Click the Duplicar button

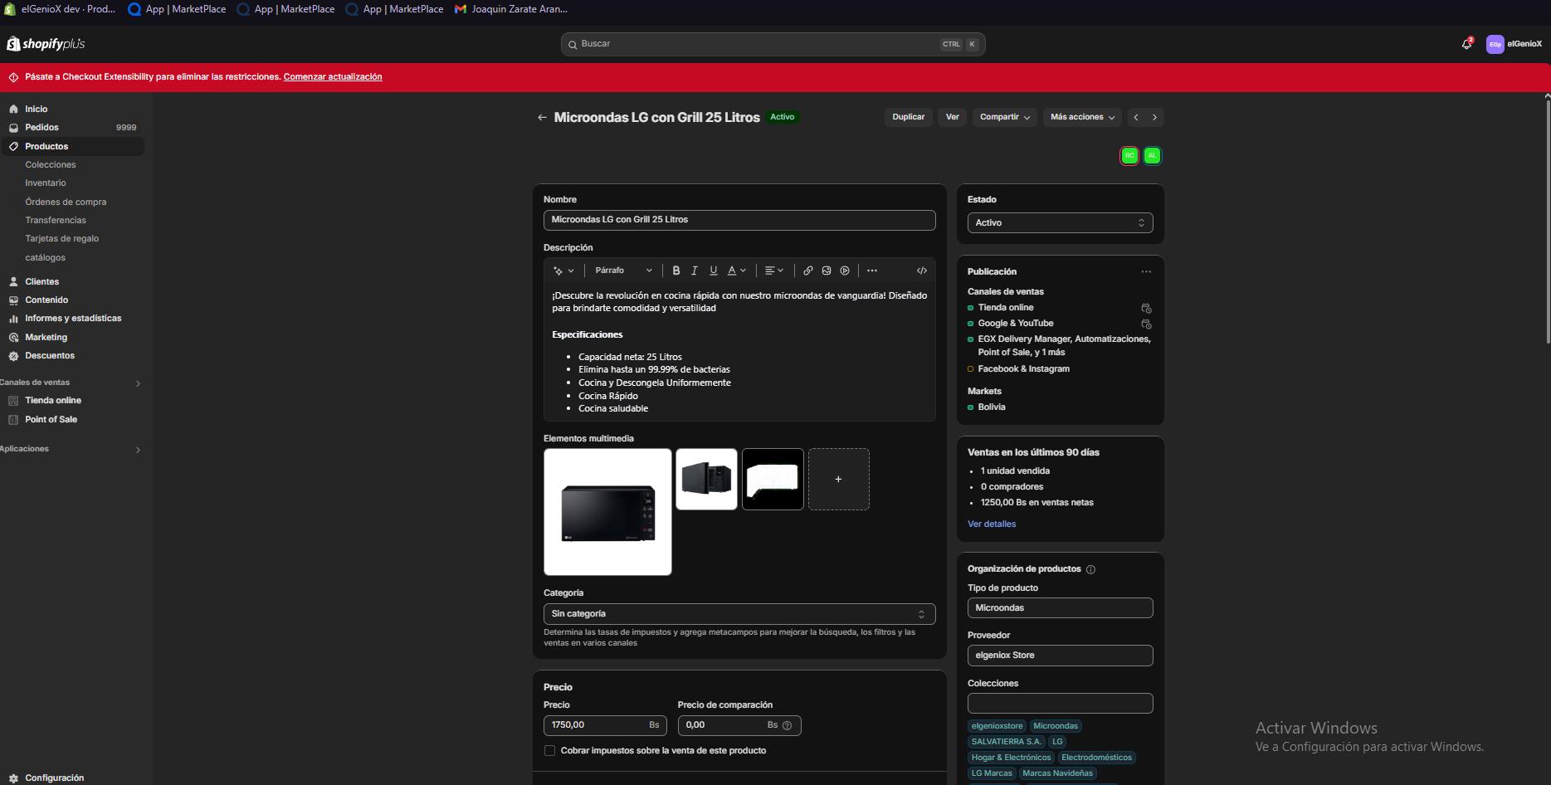pyautogui.click(x=908, y=118)
